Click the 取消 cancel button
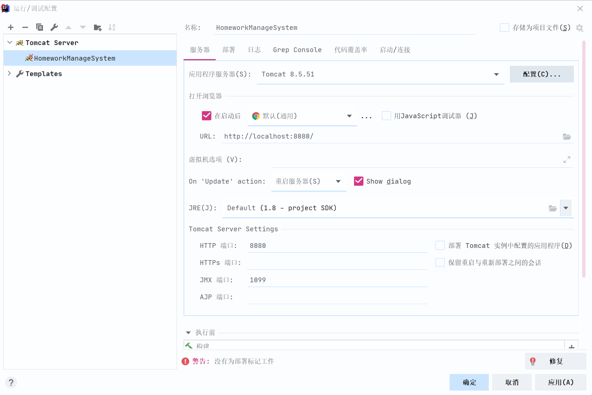The image size is (592, 395). (512, 382)
